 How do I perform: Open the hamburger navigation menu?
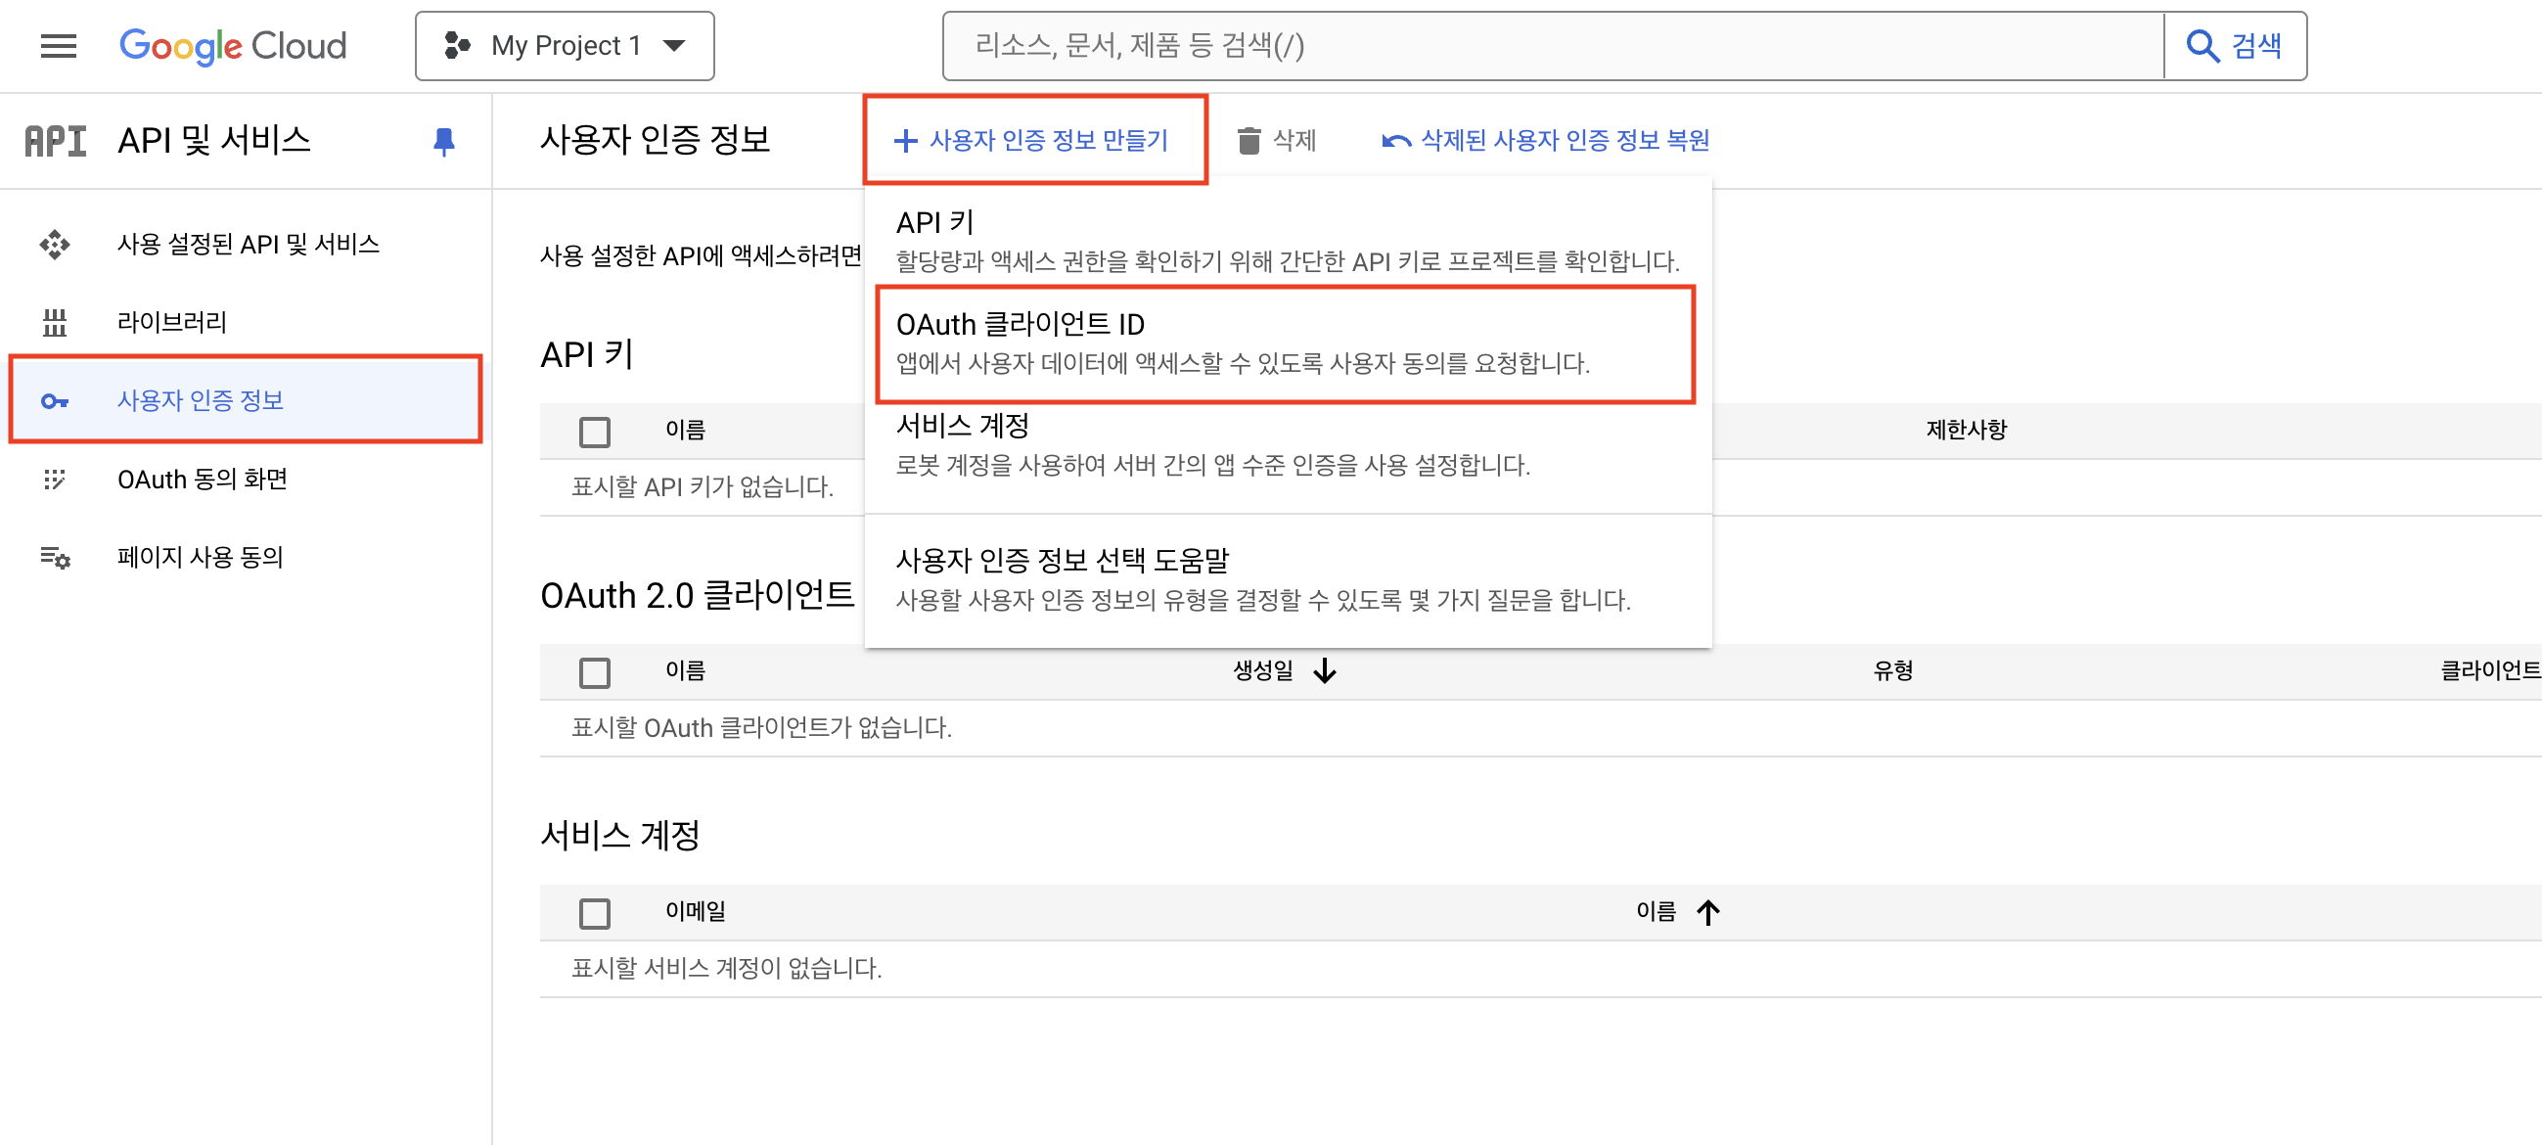point(59,45)
